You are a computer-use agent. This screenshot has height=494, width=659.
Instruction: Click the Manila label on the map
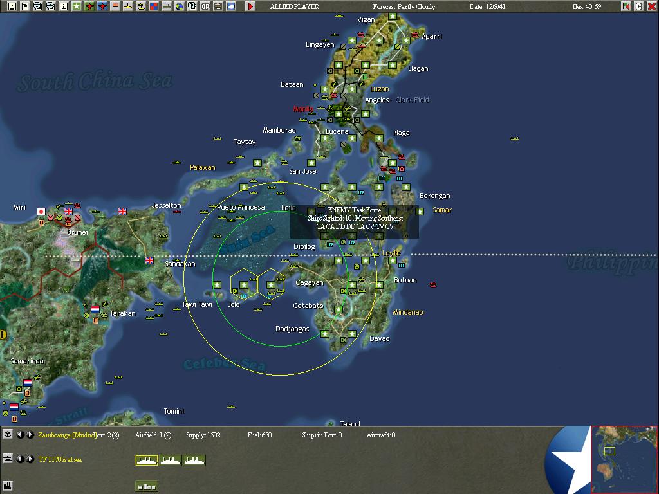click(x=303, y=109)
